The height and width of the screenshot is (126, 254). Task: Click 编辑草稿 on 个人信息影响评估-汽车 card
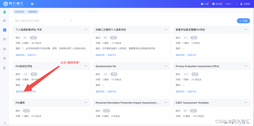pyautogui.click(x=20, y=55)
